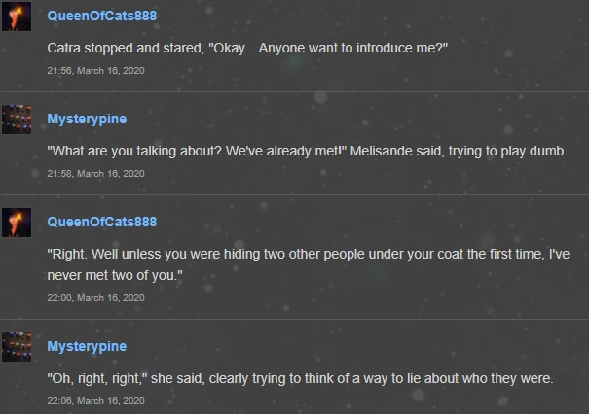Click the 21:56, March 16, 2020 timestamp
The height and width of the screenshot is (414, 589).
pyautogui.click(x=95, y=70)
